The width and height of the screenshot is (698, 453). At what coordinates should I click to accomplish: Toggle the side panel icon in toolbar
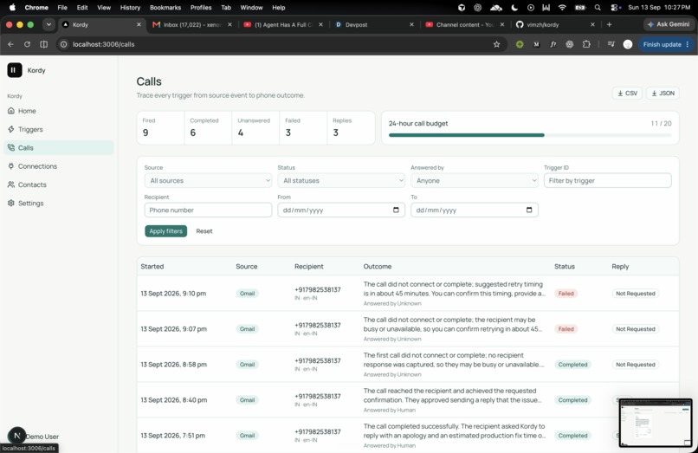43,44
